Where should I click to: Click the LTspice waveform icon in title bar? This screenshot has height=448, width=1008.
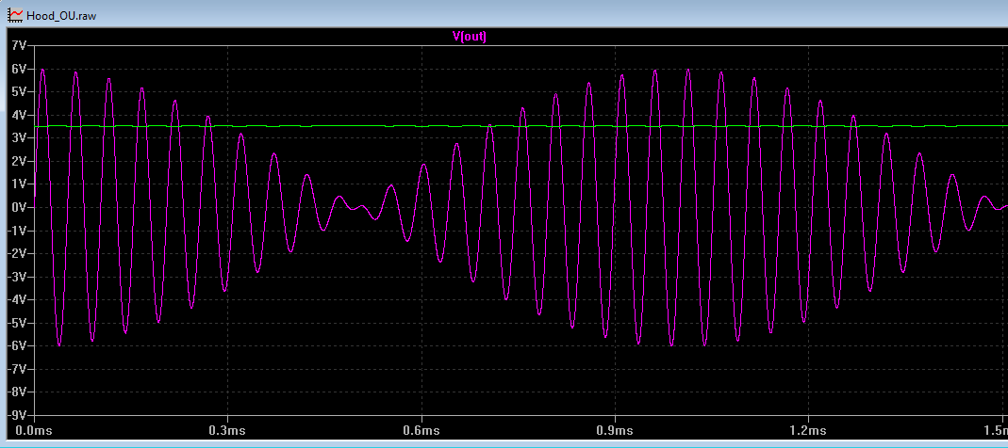[x=14, y=13]
